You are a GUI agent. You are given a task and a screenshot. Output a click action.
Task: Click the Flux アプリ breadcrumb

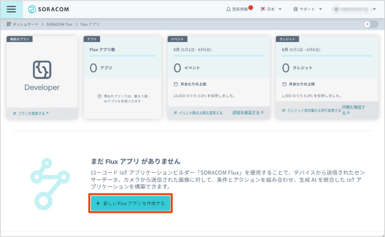(x=89, y=24)
